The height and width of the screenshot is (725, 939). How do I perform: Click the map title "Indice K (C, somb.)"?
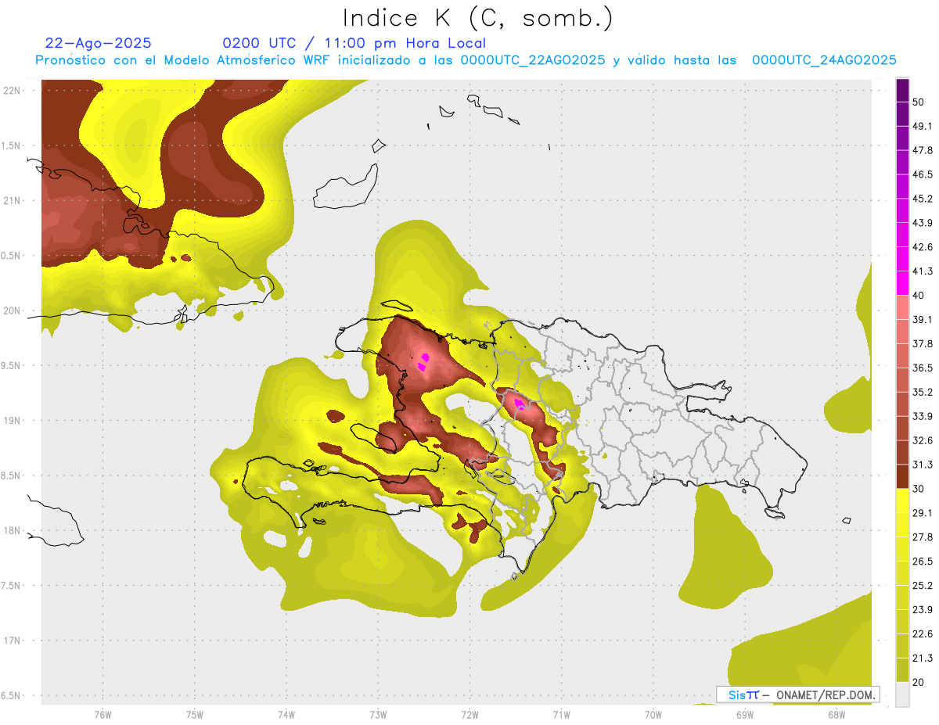tap(477, 19)
